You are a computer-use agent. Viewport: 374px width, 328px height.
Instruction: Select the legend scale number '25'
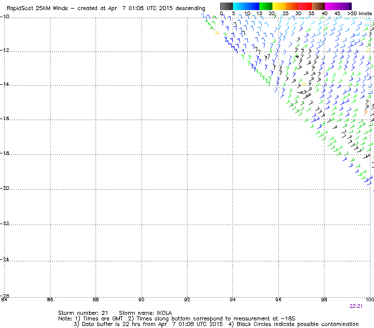[286, 14]
